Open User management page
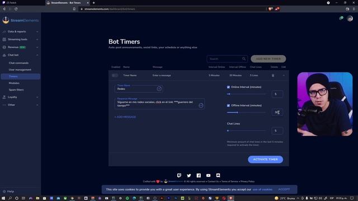Screen dimensions: 358x201 pos(20,70)
